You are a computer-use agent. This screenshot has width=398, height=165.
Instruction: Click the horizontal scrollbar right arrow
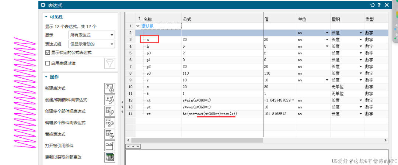tap(385, 140)
